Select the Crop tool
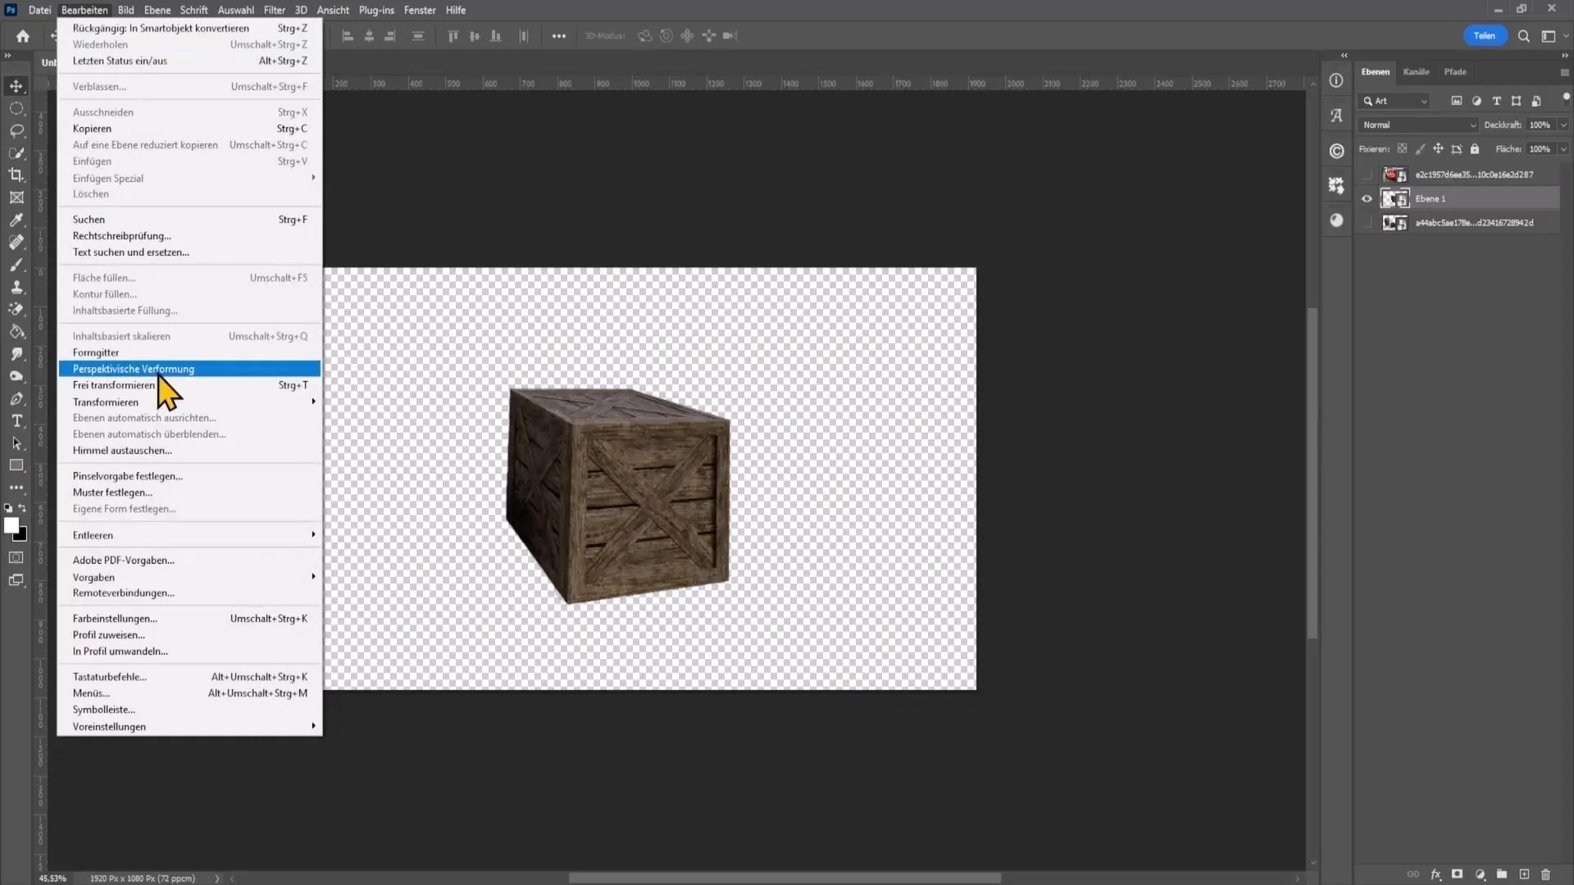The image size is (1574, 885). click(16, 175)
